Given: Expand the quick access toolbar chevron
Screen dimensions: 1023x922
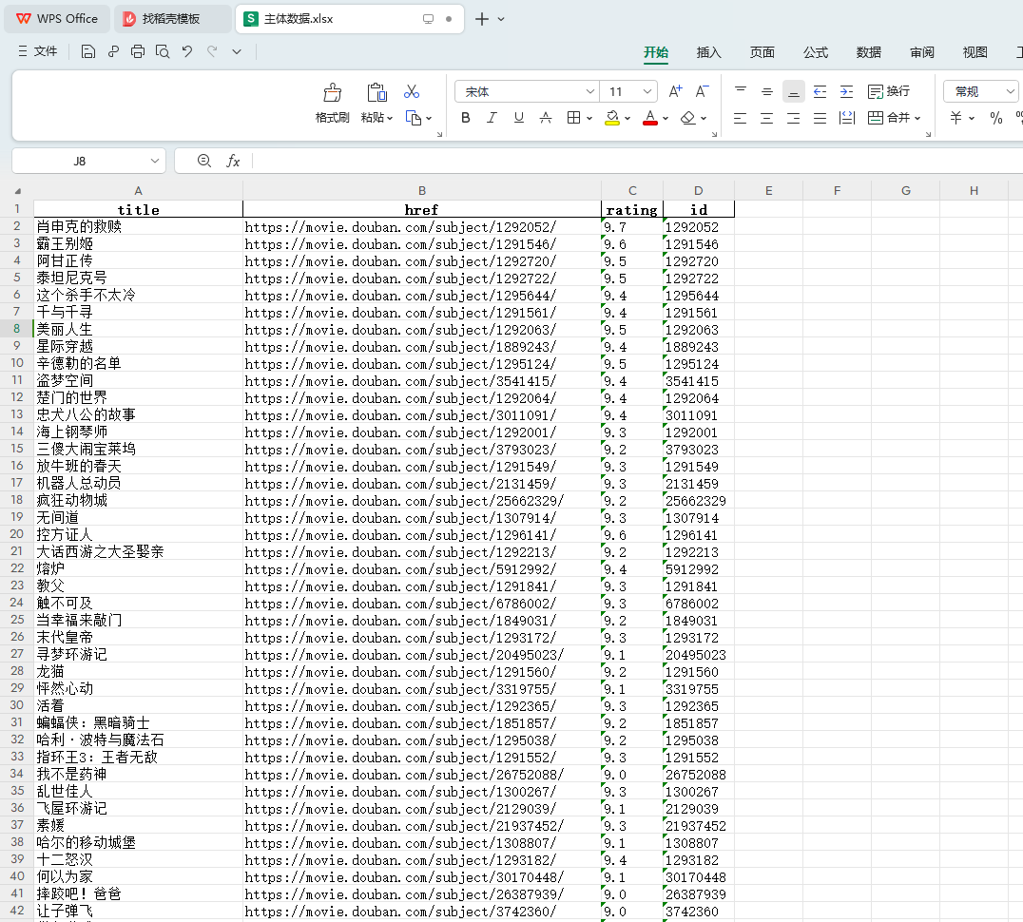Looking at the screenshot, I should point(237,51).
